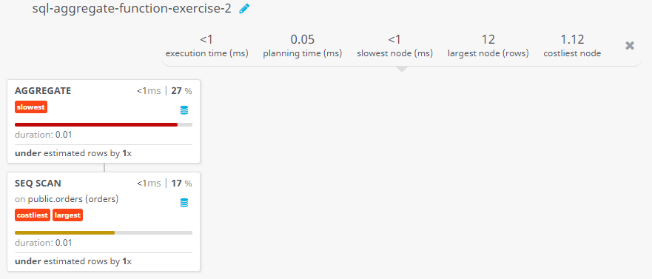The width and height of the screenshot is (652, 279).
Task: Click the largest tag on SEQ SCAN
Action: 67,215
